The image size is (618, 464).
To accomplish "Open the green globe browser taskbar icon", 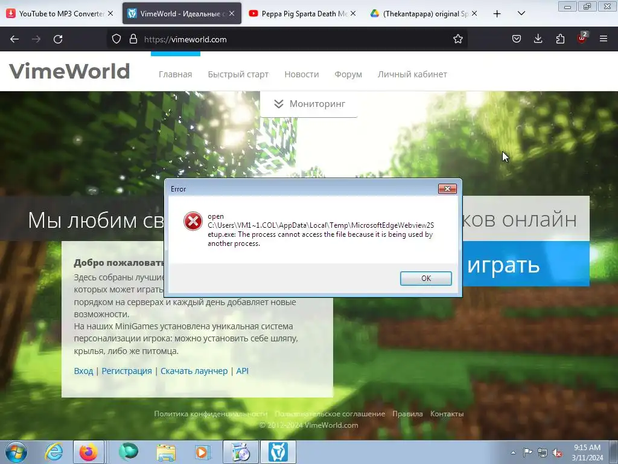I will pyautogui.click(x=129, y=452).
